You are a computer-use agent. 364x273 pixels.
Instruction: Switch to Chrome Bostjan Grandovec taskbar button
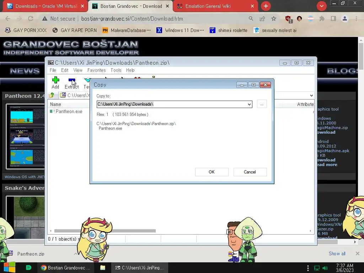point(66,268)
